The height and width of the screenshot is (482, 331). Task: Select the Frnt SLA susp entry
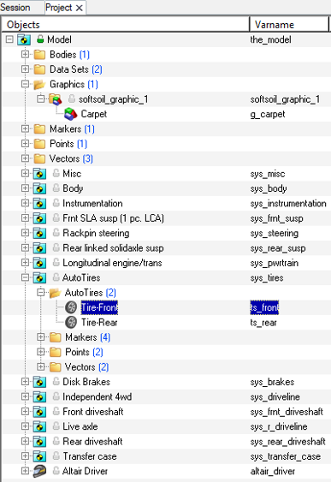click(113, 218)
